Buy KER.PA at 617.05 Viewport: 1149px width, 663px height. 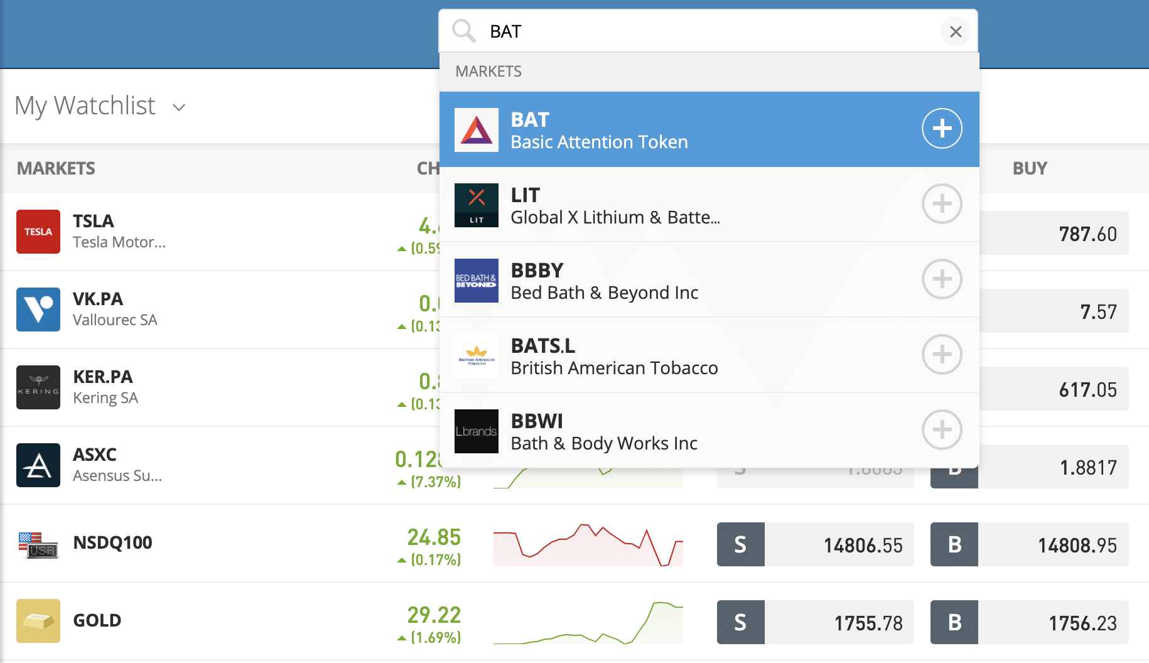(1054, 389)
